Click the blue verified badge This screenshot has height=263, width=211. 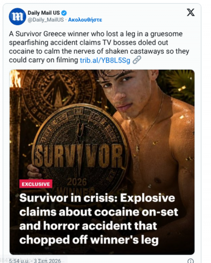[x=64, y=13]
